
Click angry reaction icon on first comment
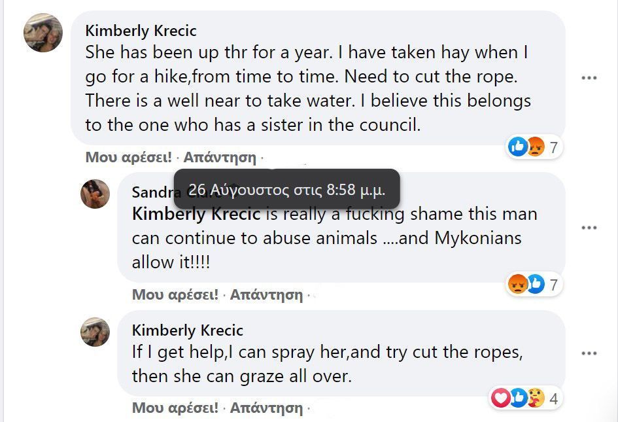[x=534, y=147]
